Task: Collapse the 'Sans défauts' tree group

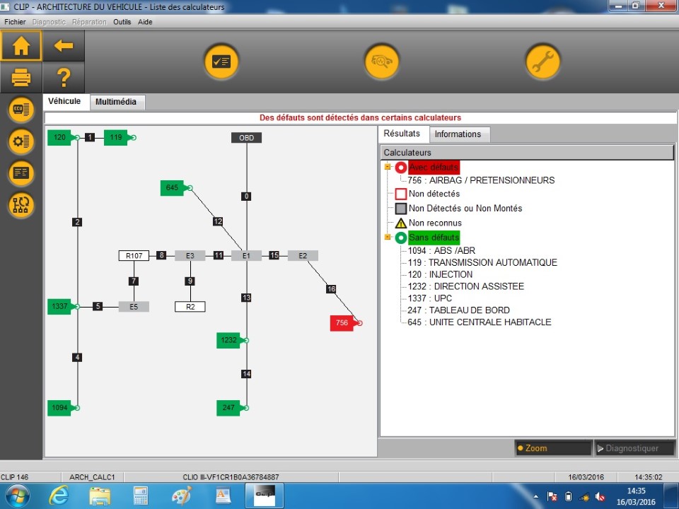Action: [x=388, y=237]
